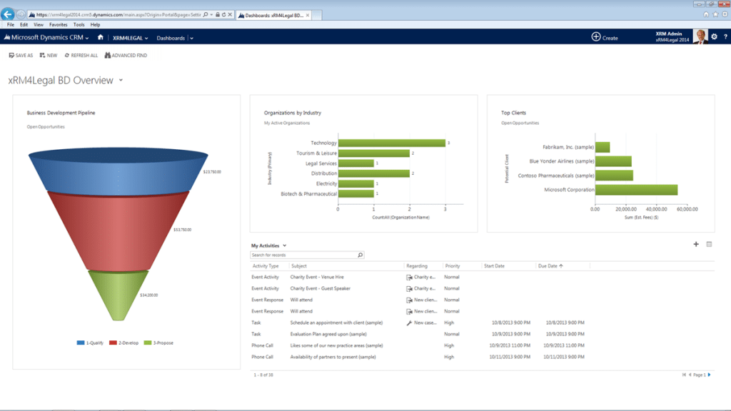This screenshot has height=411, width=731.
Task: Click New dashboard command
Action: click(49, 55)
